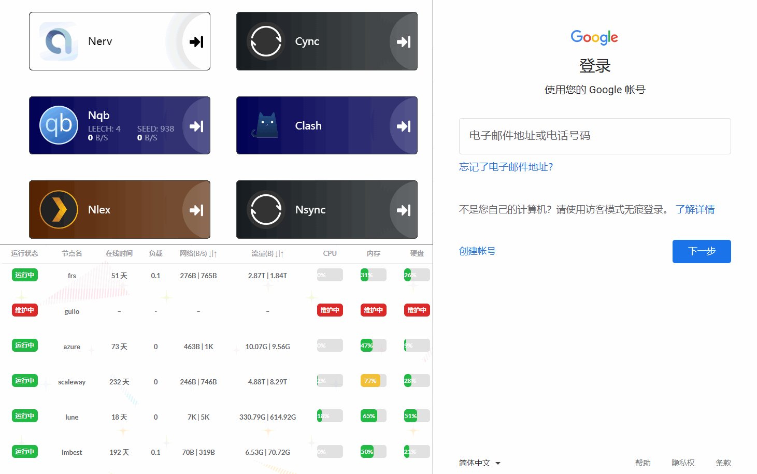Open Nqb via its arrow icon
The image size is (757, 474).
pos(196,126)
